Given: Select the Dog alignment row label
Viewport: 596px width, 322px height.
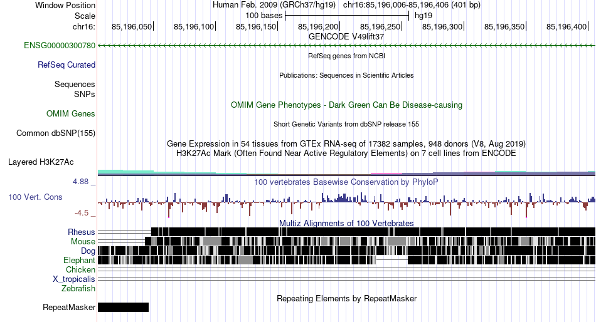Looking at the screenshot, I should 88,251.
